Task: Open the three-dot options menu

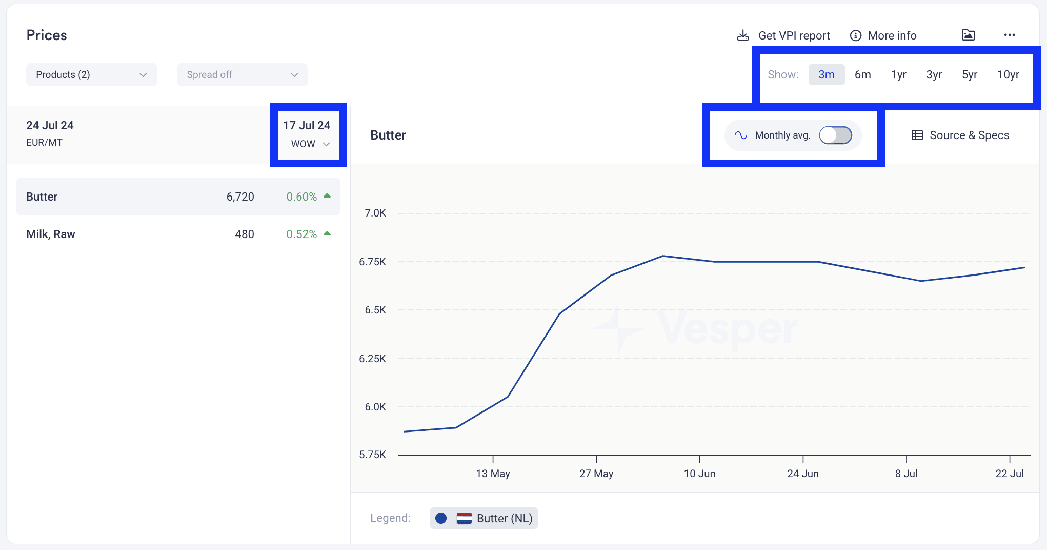Action: [1010, 35]
